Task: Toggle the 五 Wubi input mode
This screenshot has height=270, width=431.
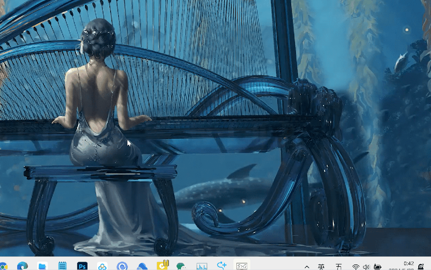Action: pos(338,266)
